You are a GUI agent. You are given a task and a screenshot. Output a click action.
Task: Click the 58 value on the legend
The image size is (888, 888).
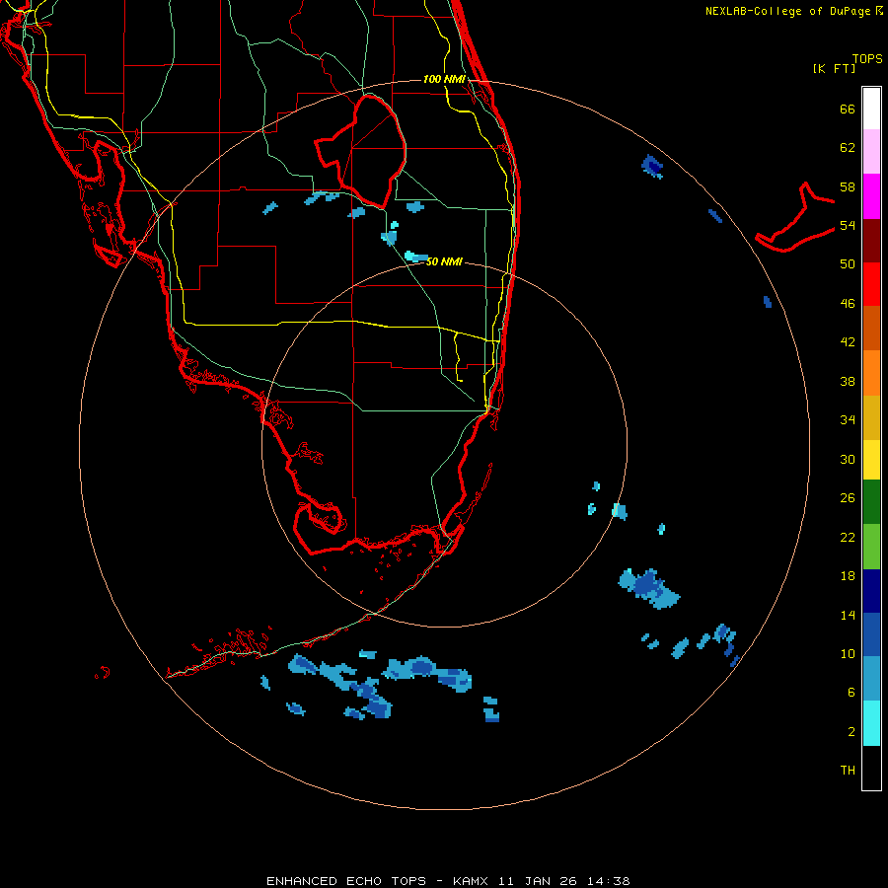coord(848,186)
